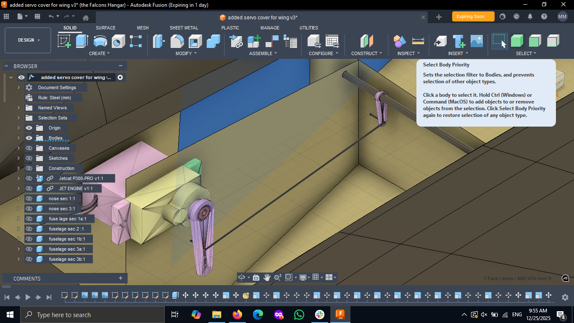The image size is (574, 323).
Task: Hide the Bodies folder visibility
Action: click(x=29, y=138)
